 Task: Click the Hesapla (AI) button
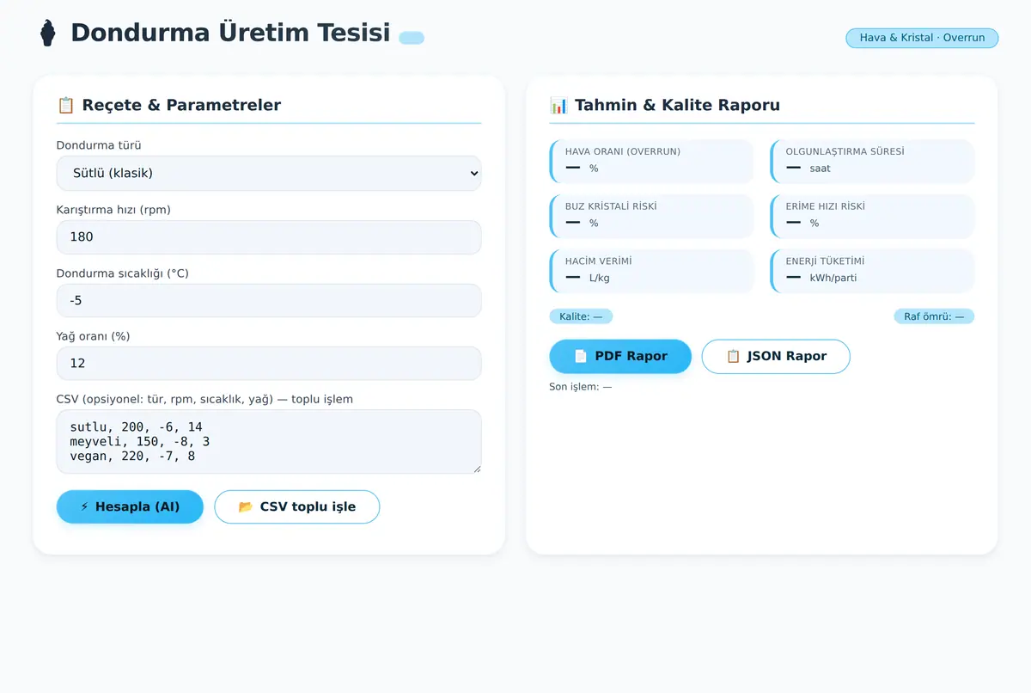point(130,506)
